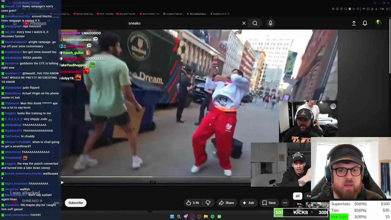Open the 'Jorginho Frello ed...' bookmark

point(173,14)
